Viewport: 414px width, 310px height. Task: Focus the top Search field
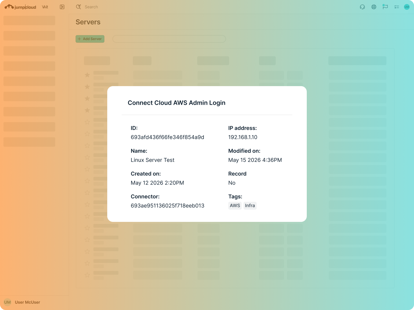click(91, 7)
